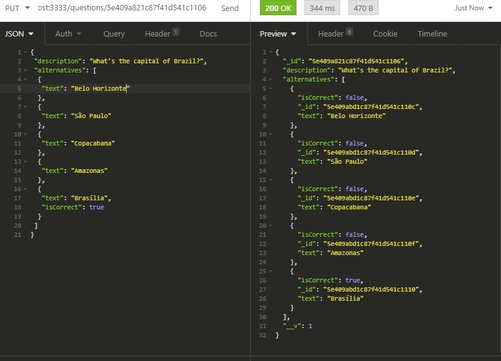Send the request
The height and width of the screenshot is (361, 501).
click(229, 9)
